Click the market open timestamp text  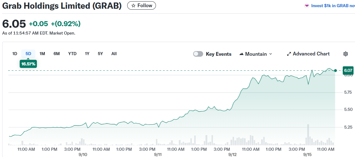[x=39, y=33]
